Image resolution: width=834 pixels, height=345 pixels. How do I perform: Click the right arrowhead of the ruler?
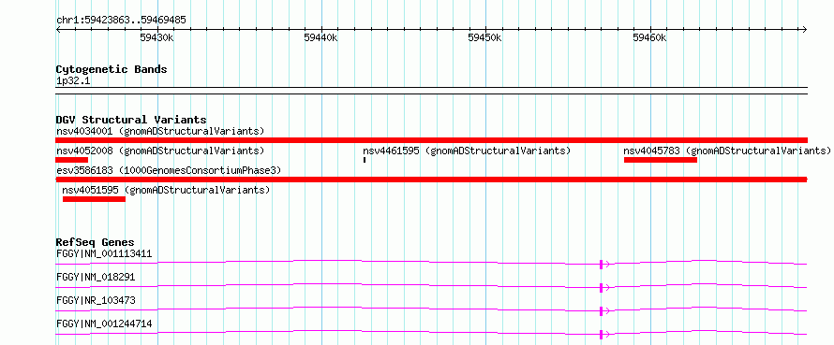click(805, 29)
